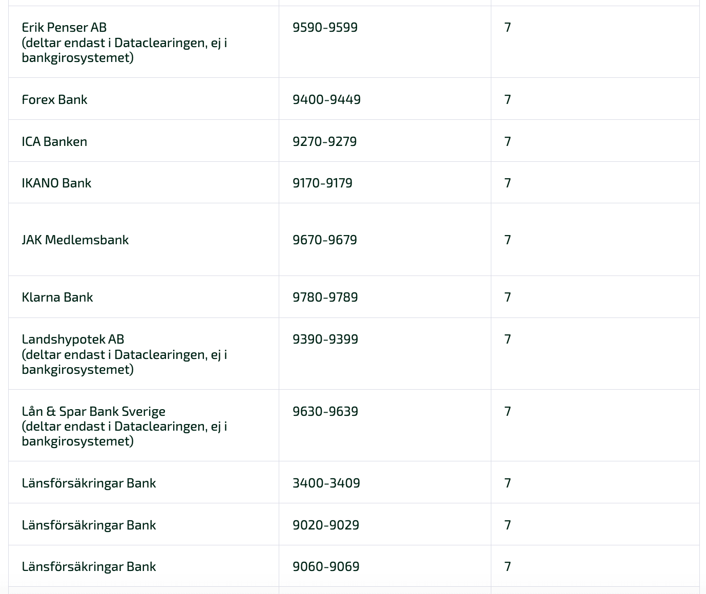Screen dimensions: 706x594
Task: Click Klarna Bank name
Action: [x=57, y=297]
